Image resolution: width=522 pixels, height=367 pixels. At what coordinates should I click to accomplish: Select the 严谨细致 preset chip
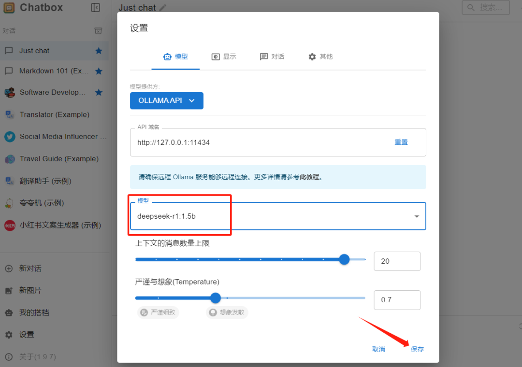(158, 312)
